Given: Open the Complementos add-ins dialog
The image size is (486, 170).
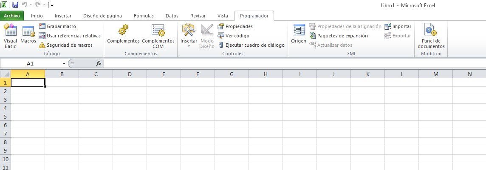Looking at the screenshot, I should point(123,34).
